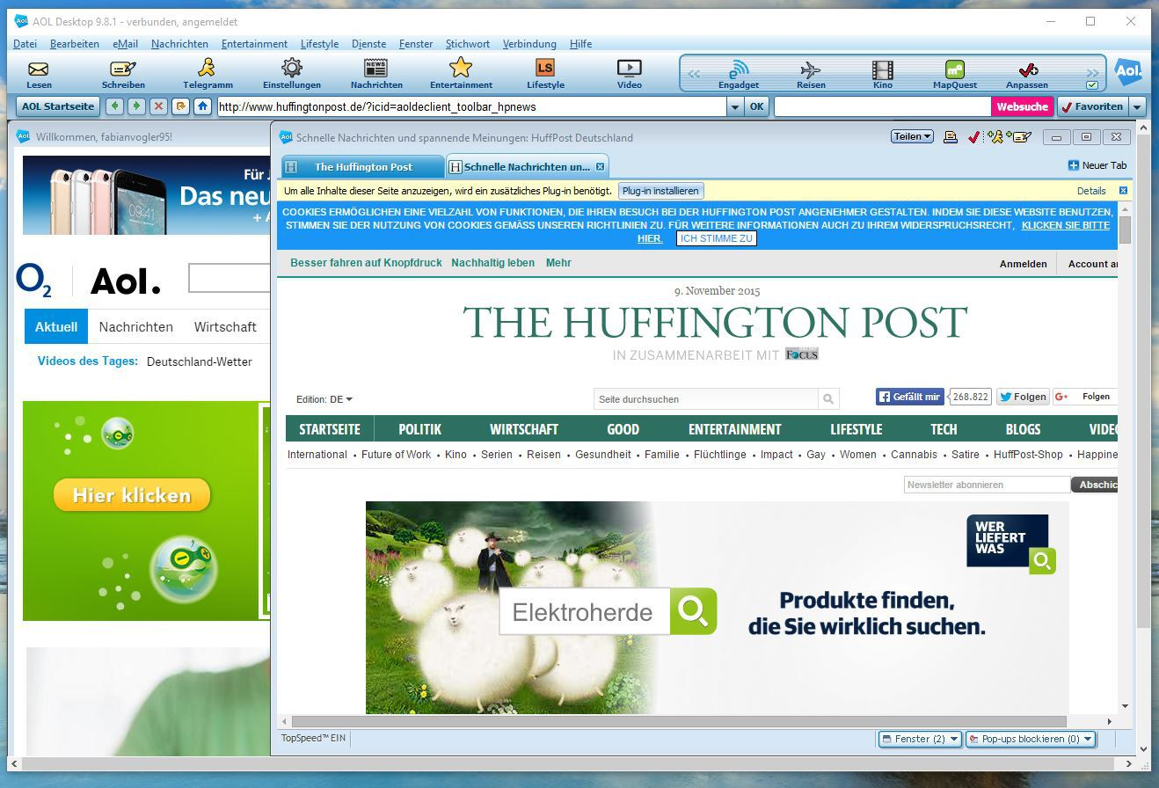Open the POLITIK section
The image size is (1159, 788).
tap(419, 429)
